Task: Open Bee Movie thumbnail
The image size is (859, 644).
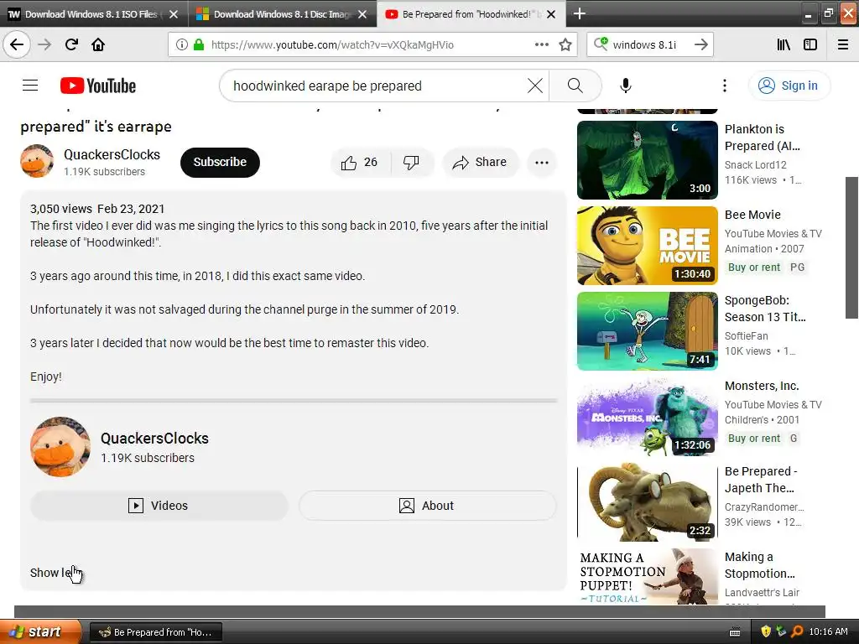Action: tap(647, 246)
